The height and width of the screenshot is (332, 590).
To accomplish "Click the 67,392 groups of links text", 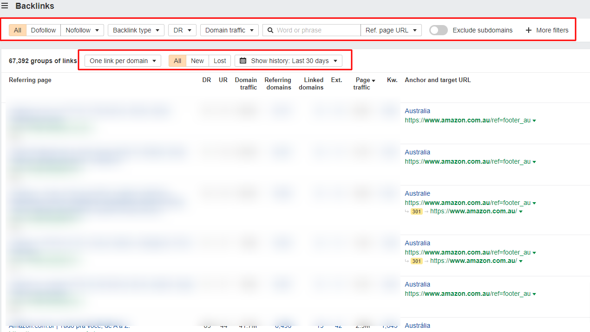I will point(43,61).
